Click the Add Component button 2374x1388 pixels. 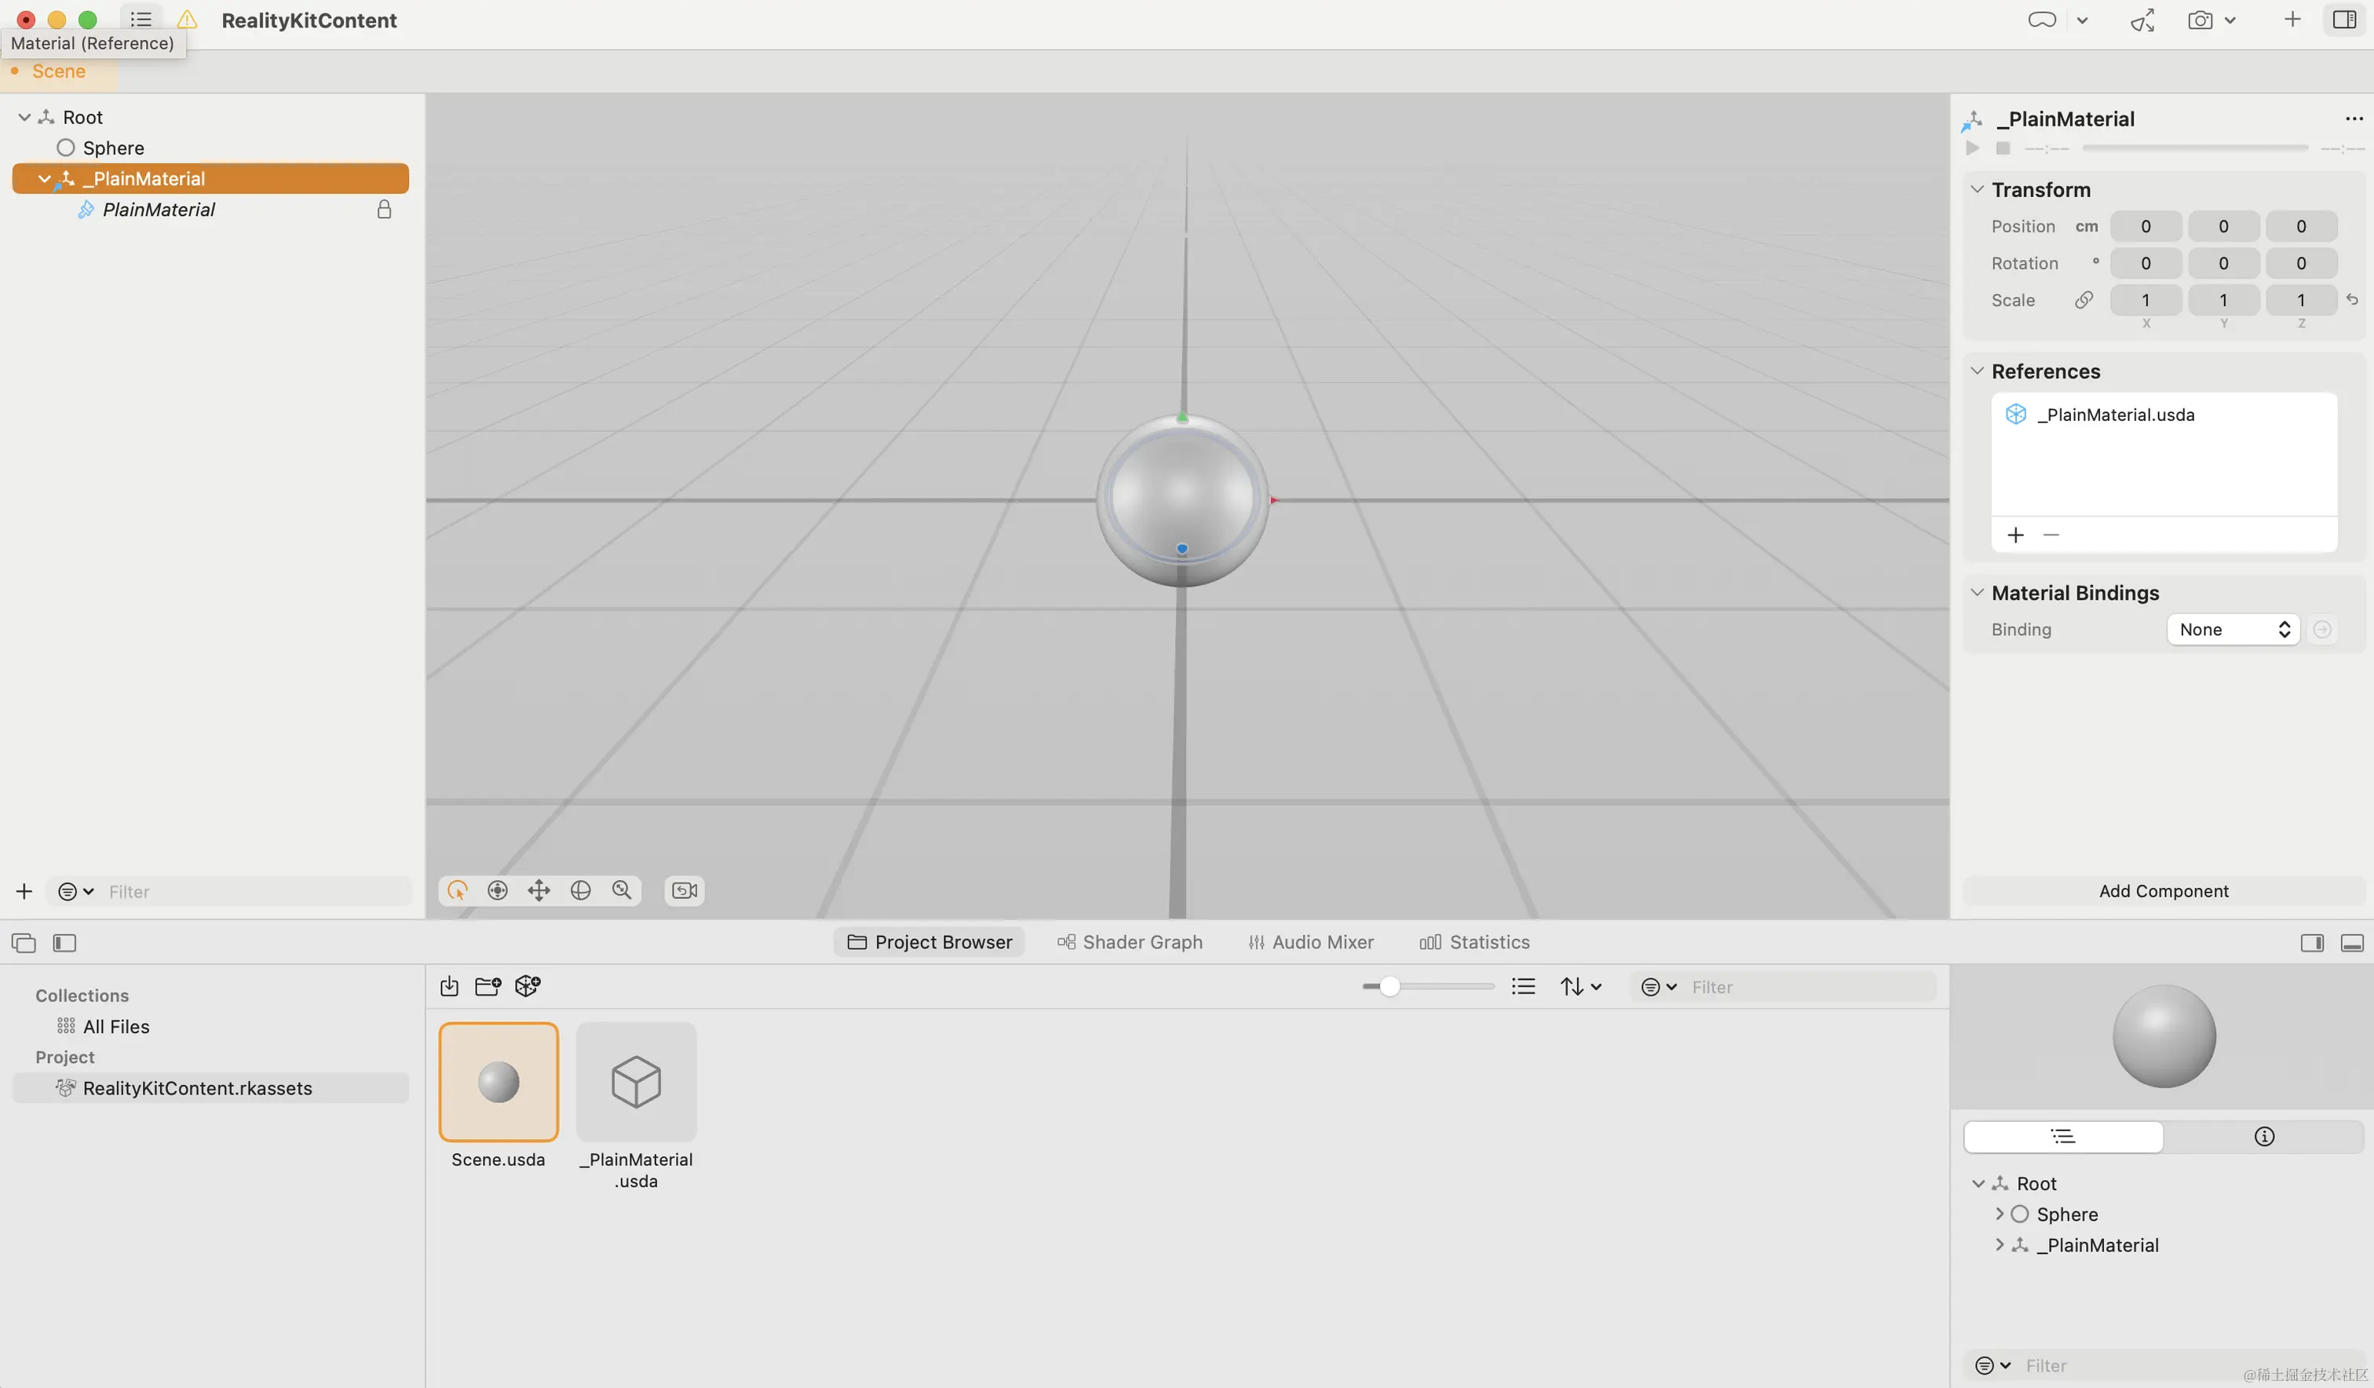click(2163, 890)
